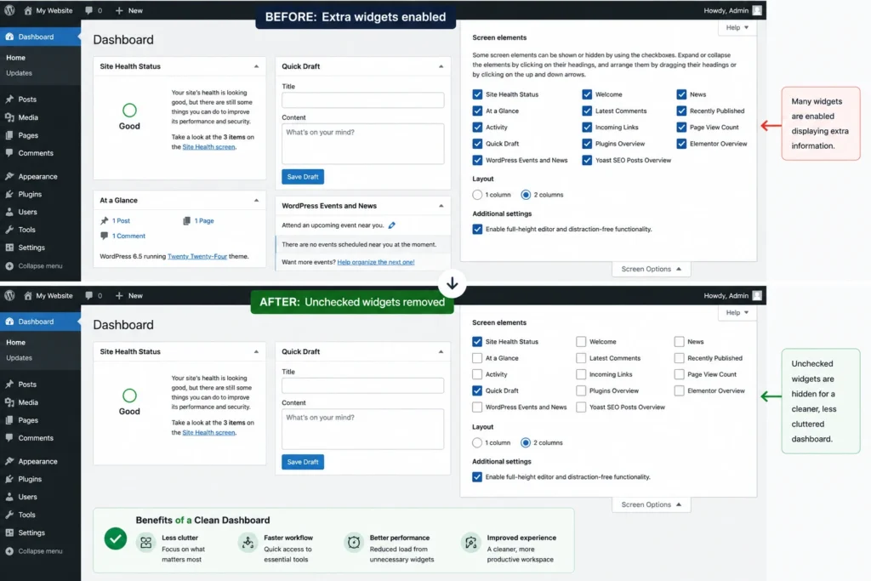The width and height of the screenshot is (871, 581).
Task: Click the Tools icon in the AFTER sidebar
Action: click(9, 515)
